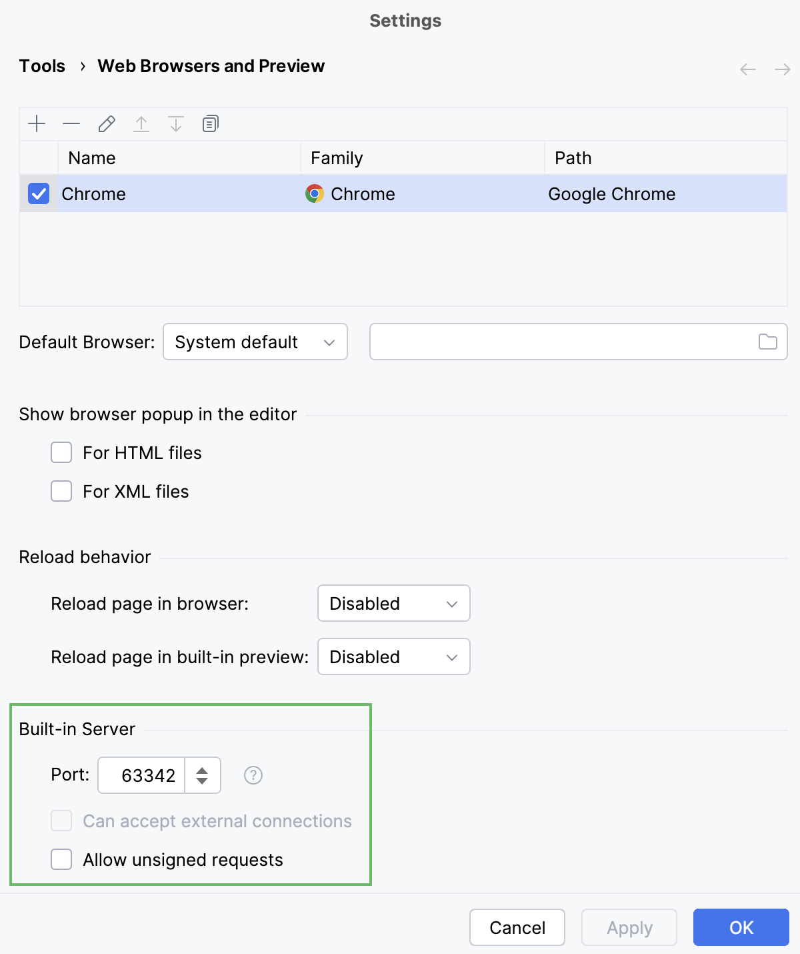Open Reload page in browser dropdown

(x=394, y=604)
